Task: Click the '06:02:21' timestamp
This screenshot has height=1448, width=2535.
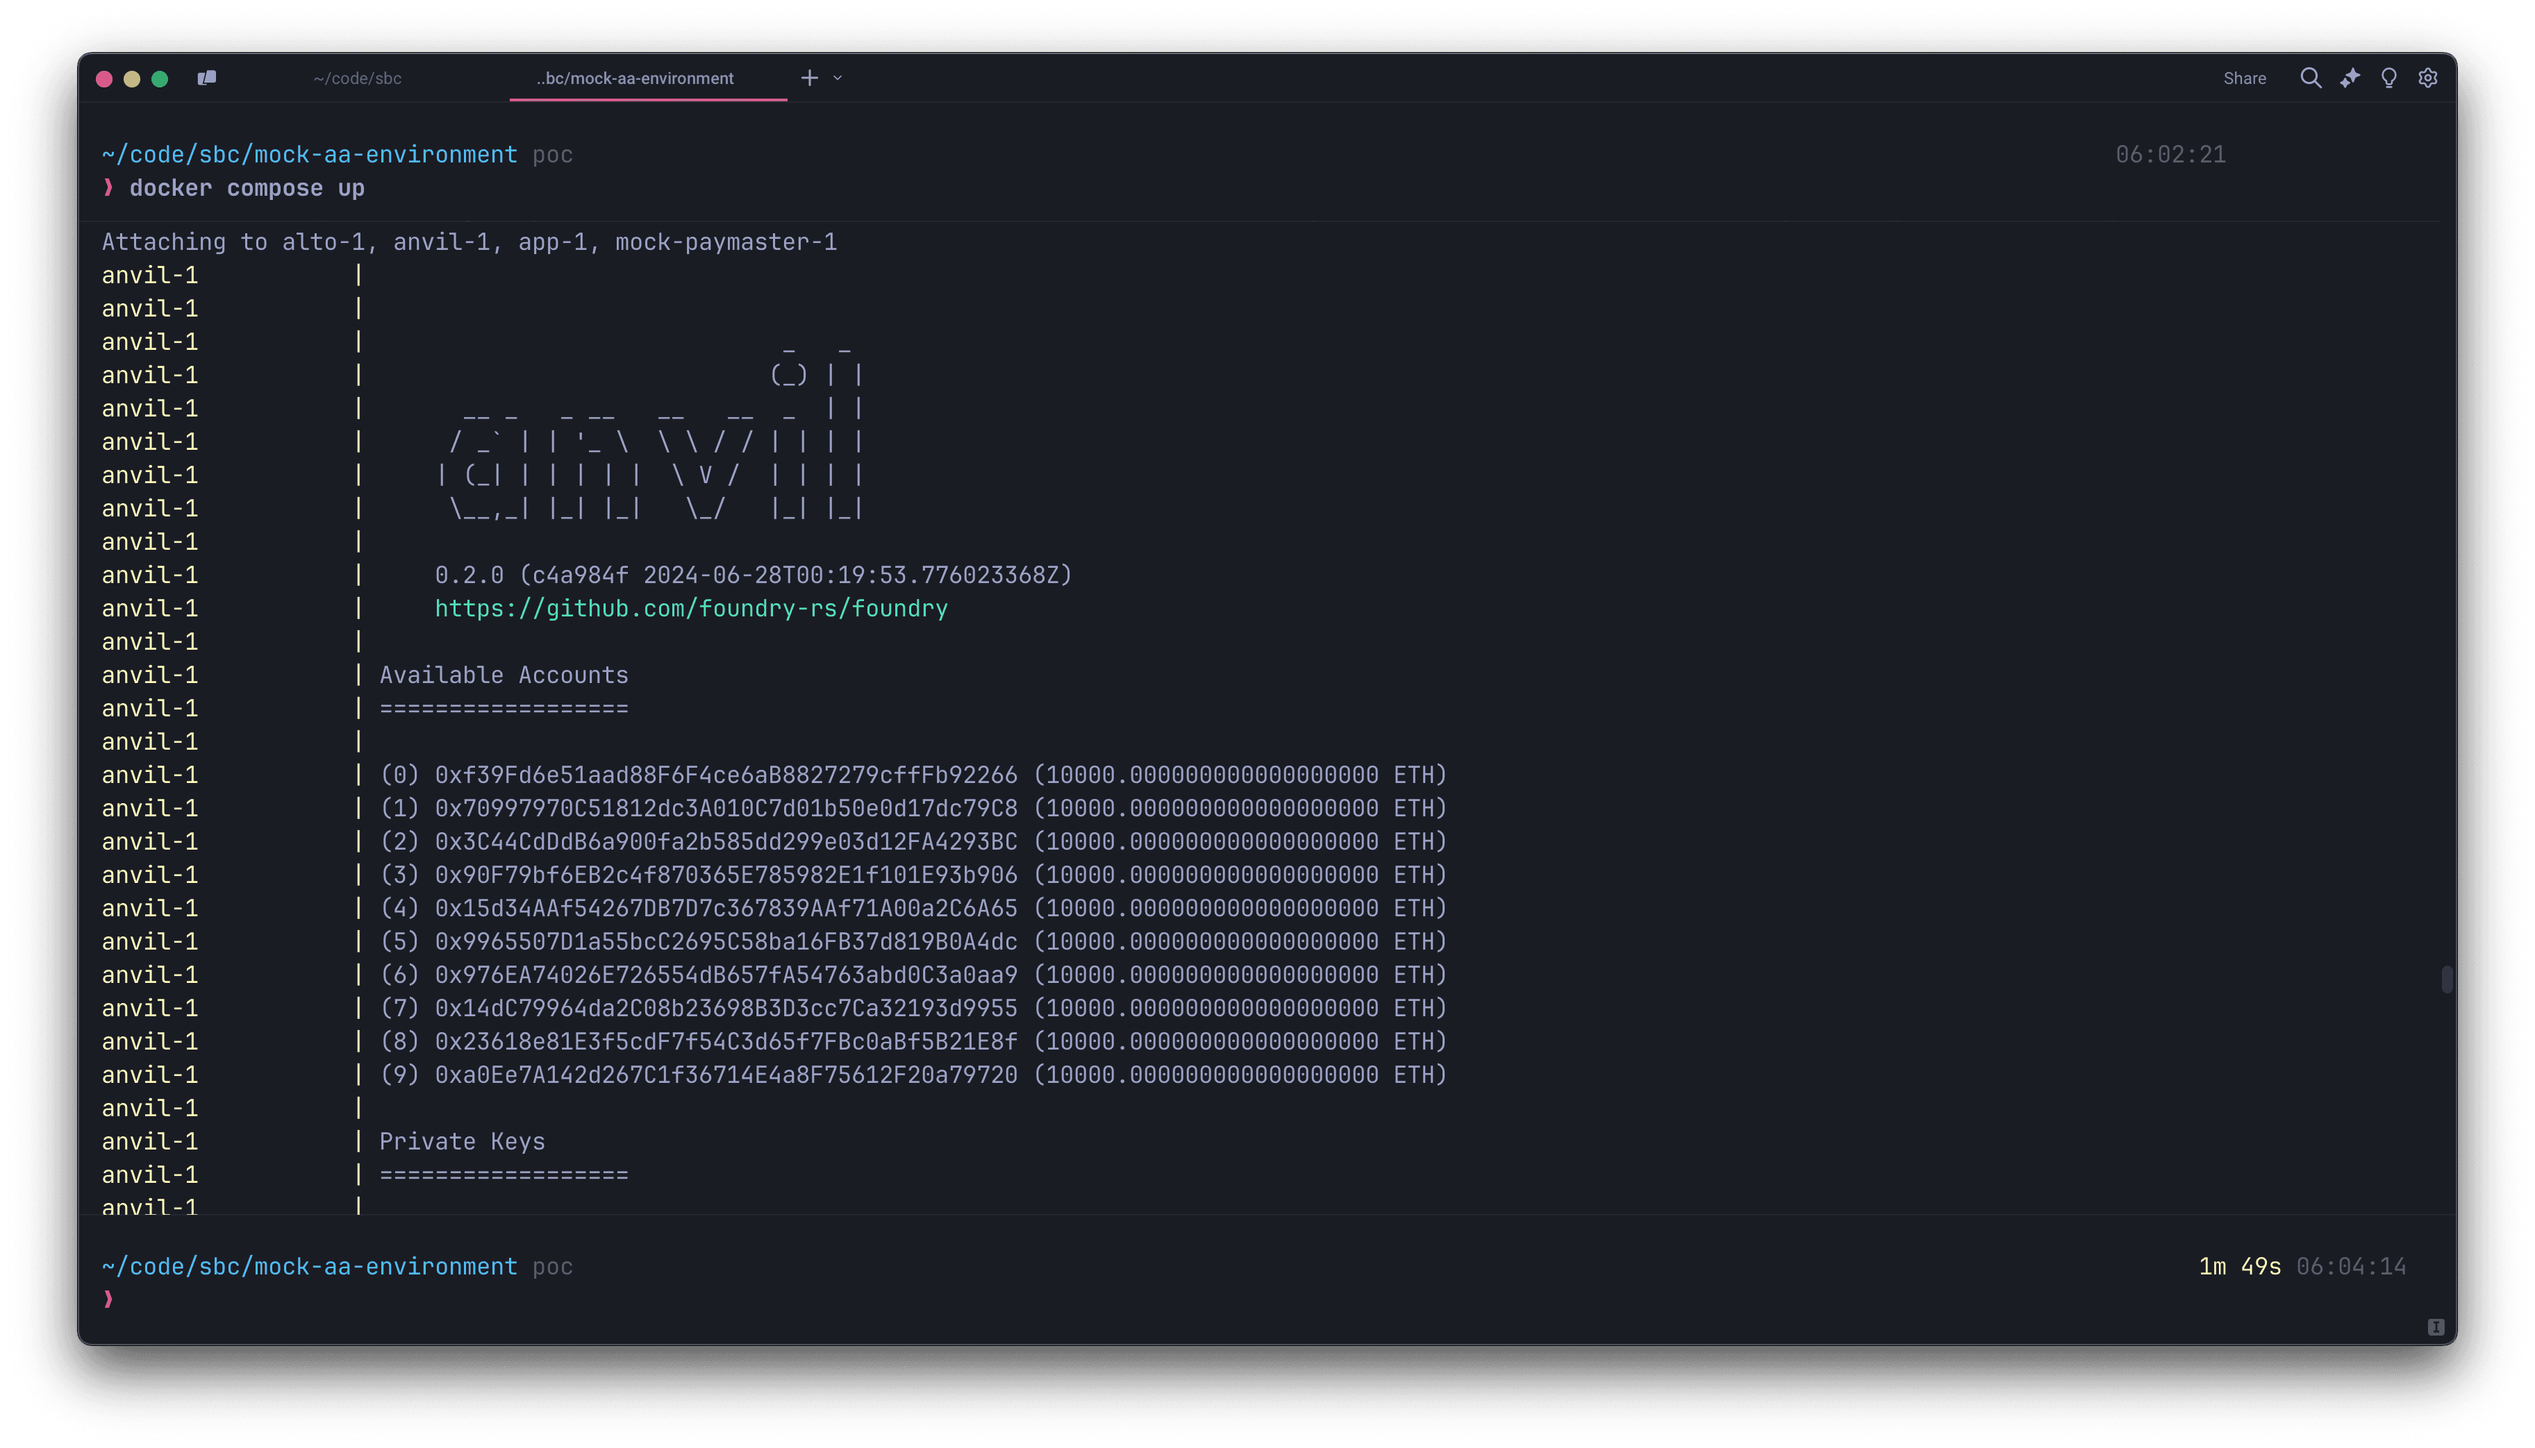Action: tap(2170, 154)
